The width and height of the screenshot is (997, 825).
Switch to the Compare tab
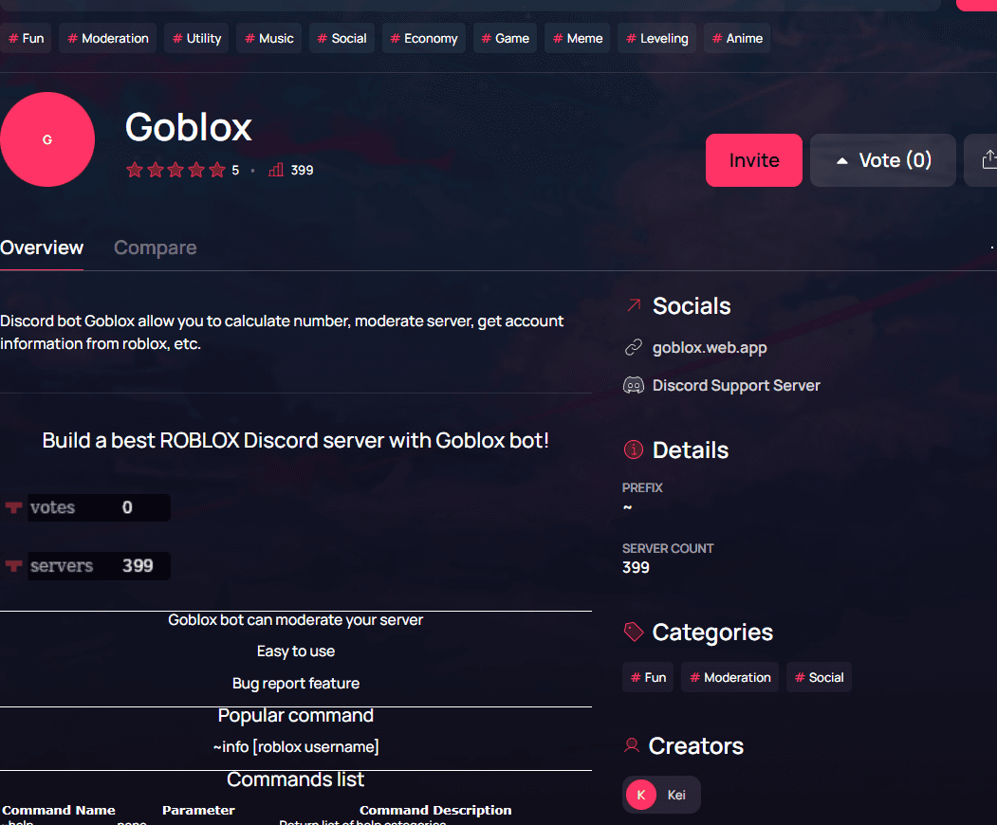click(x=156, y=247)
